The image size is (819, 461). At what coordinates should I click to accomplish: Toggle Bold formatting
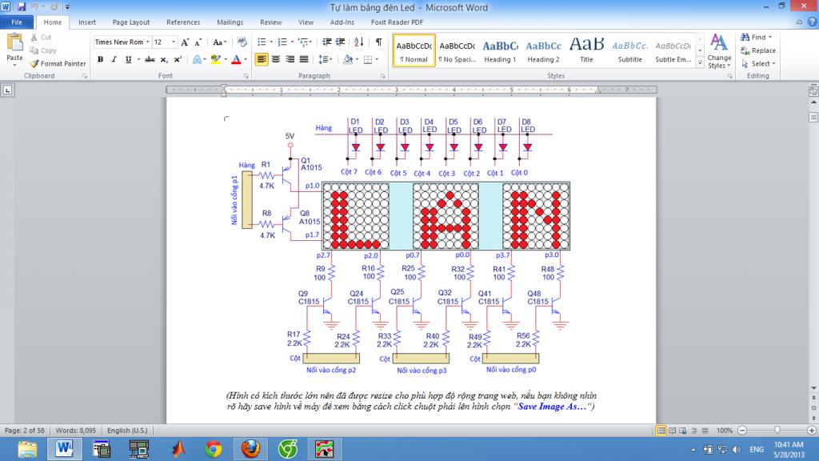click(100, 59)
